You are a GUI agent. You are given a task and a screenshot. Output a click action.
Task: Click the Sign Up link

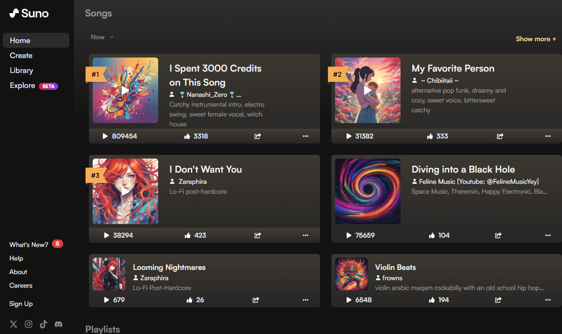pos(21,304)
